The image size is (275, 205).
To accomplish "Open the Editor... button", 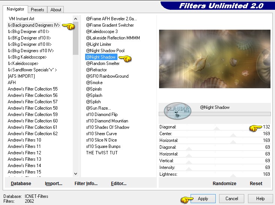I will [119, 184].
